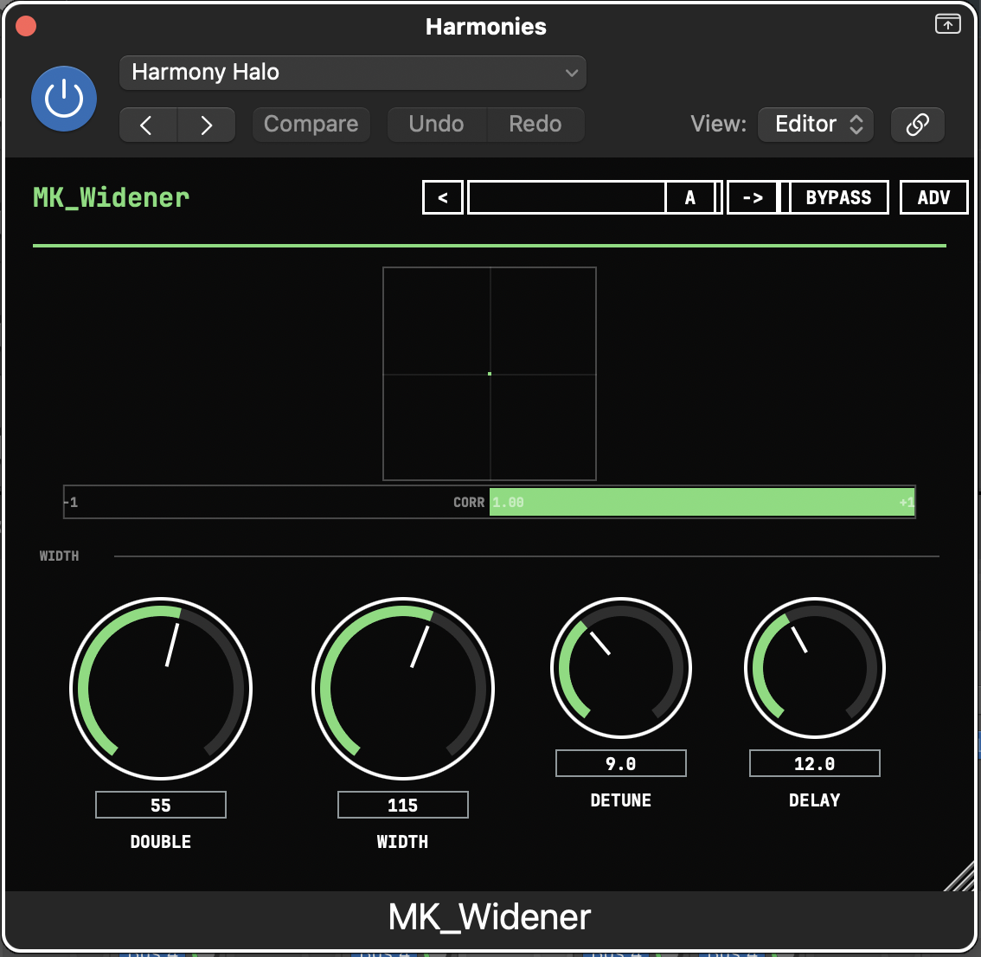Screen dimensions: 981x957
Task: Click the CORR correlation meter bar
Action: pyautogui.click(x=490, y=502)
